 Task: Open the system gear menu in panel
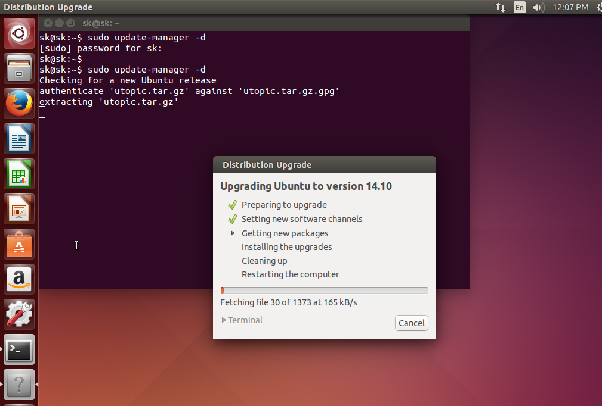tap(599, 7)
